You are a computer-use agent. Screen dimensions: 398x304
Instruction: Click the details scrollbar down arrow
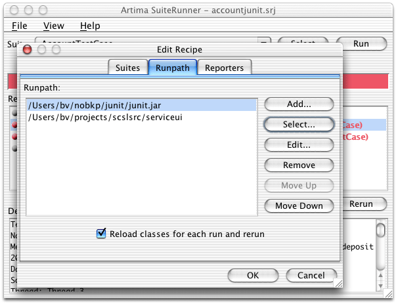(x=380, y=286)
